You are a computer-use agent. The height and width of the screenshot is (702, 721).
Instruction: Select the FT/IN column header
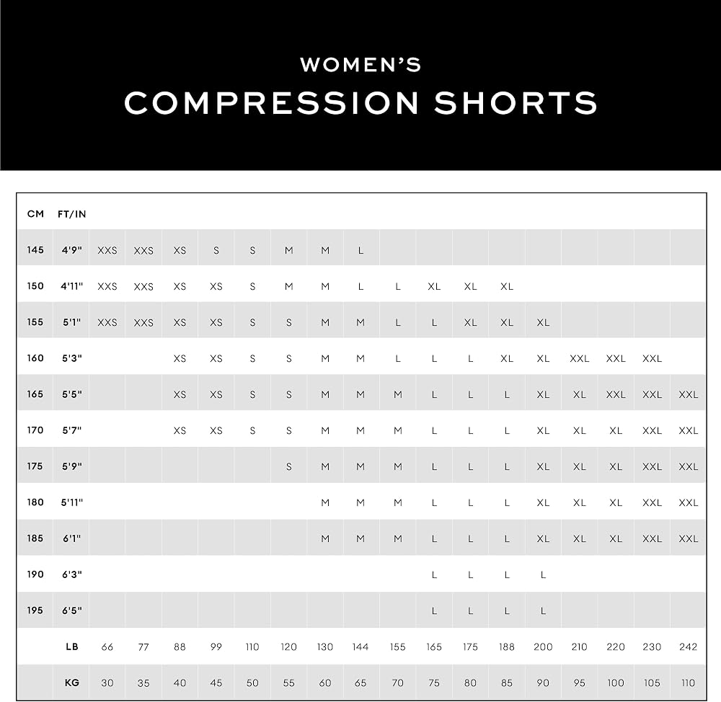[71, 214]
